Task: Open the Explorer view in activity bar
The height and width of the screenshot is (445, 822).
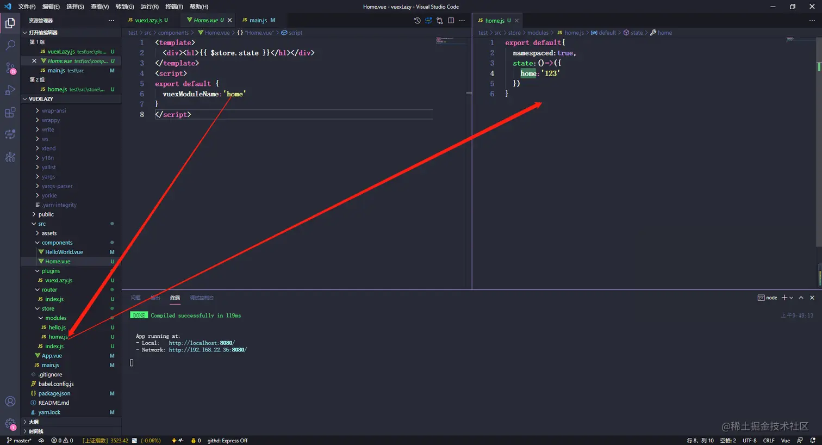Action: click(x=10, y=23)
